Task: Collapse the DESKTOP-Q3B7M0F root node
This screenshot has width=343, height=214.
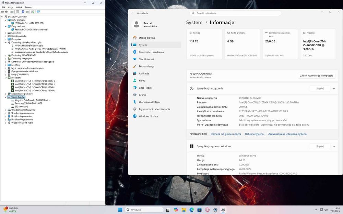Action: click(x=2, y=16)
